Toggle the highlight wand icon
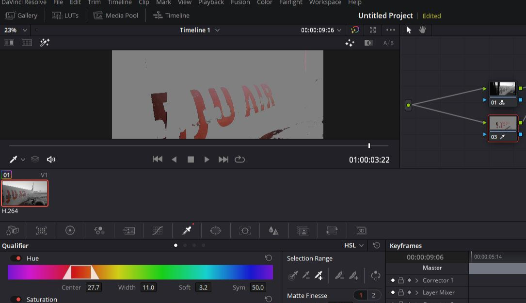 point(45,43)
